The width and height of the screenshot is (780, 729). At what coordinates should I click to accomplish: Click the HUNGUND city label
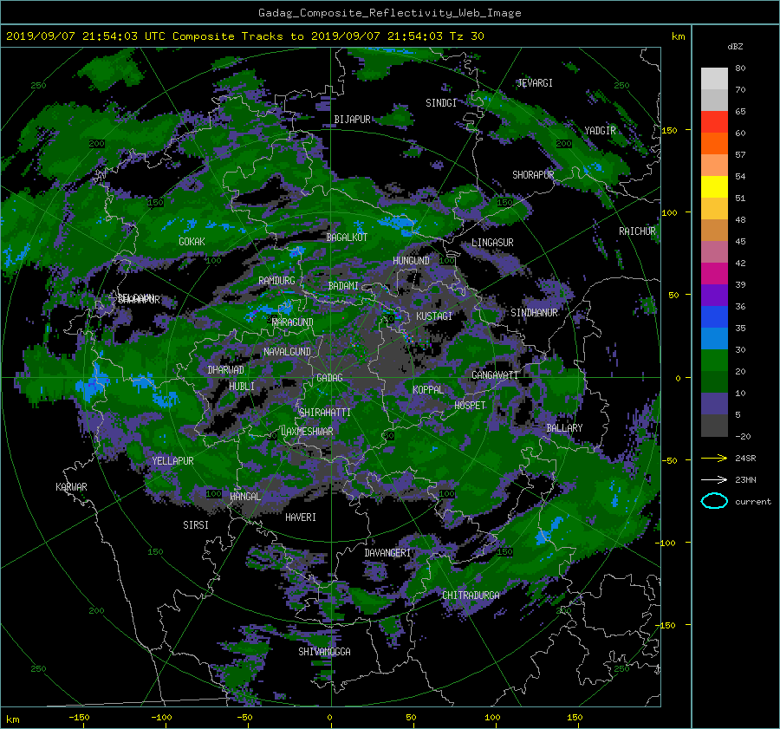pyautogui.click(x=411, y=261)
